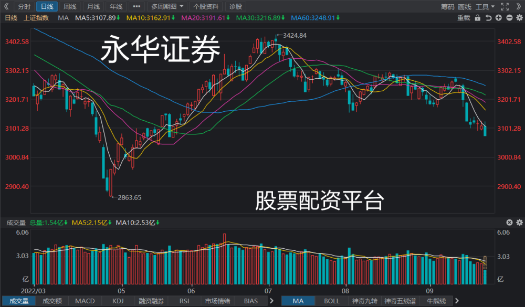Zoom in the chart with the plus icon
This screenshot has width=525, height=307.
[499, 18]
